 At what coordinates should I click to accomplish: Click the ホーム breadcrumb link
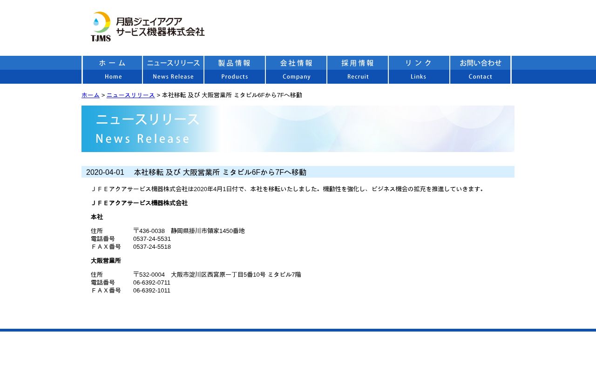[90, 95]
